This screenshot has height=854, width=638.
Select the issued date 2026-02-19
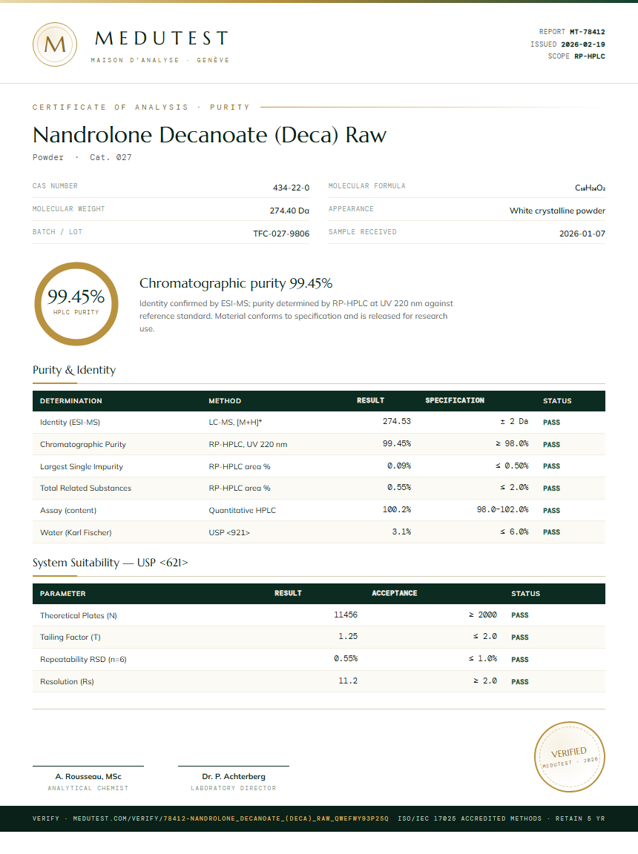[583, 44]
